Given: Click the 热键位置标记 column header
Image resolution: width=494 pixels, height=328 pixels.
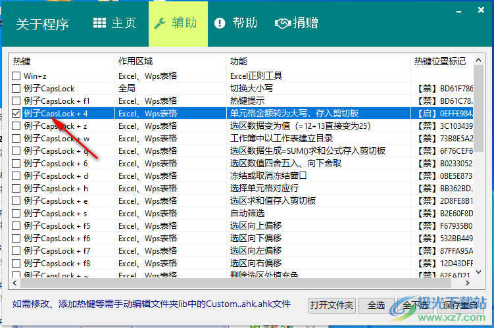Looking at the screenshot, I should 441,61.
